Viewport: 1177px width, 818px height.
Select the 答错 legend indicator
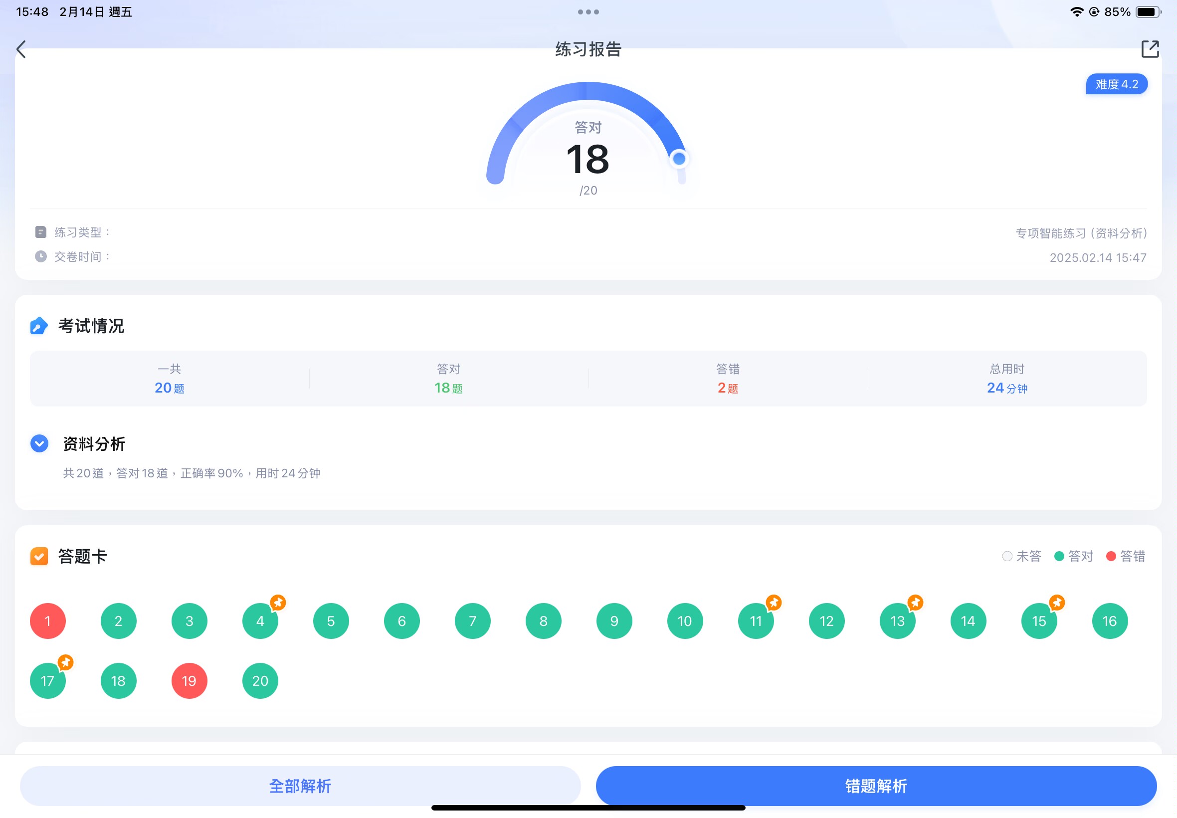pyautogui.click(x=1111, y=556)
